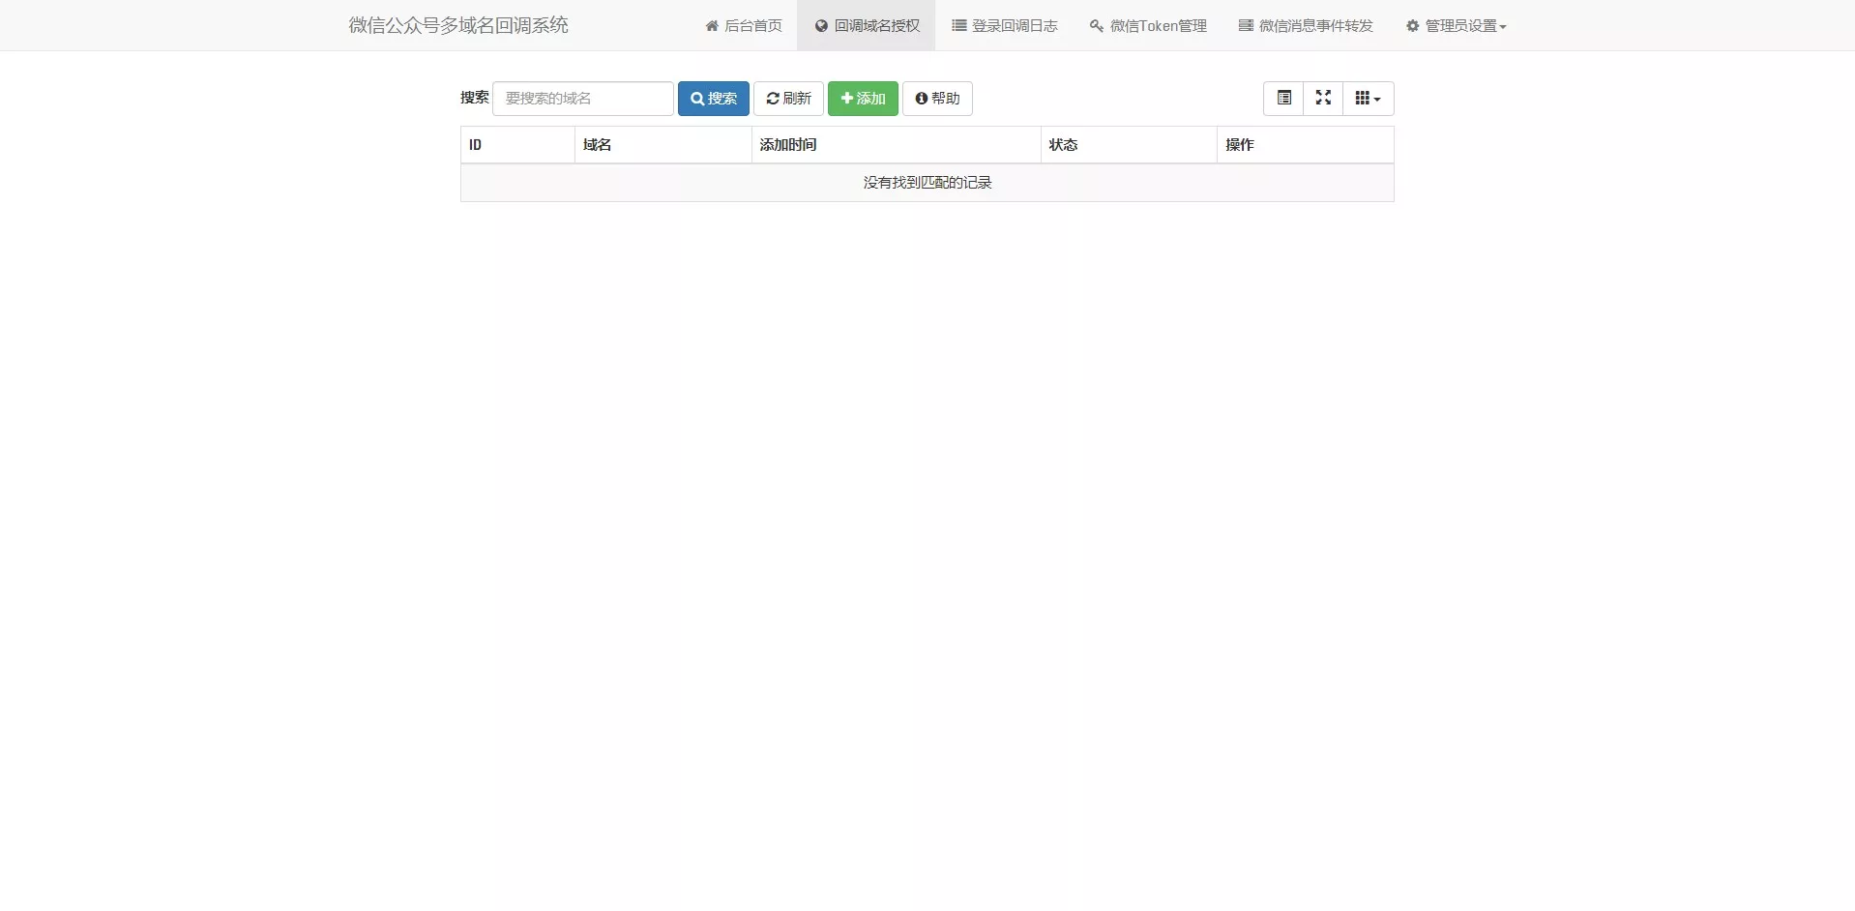Focus the 要搜索的域名 search input field
Screen dimensions: 1855x911
tap(582, 98)
